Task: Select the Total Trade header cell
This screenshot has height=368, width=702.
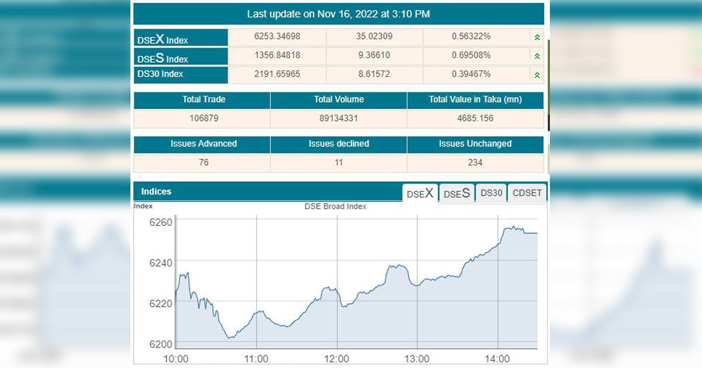Action: pyautogui.click(x=202, y=100)
